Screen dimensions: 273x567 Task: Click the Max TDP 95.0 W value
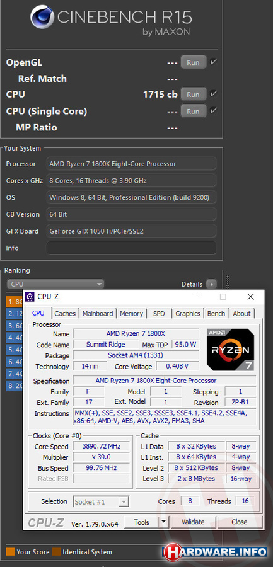coord(185,345)
